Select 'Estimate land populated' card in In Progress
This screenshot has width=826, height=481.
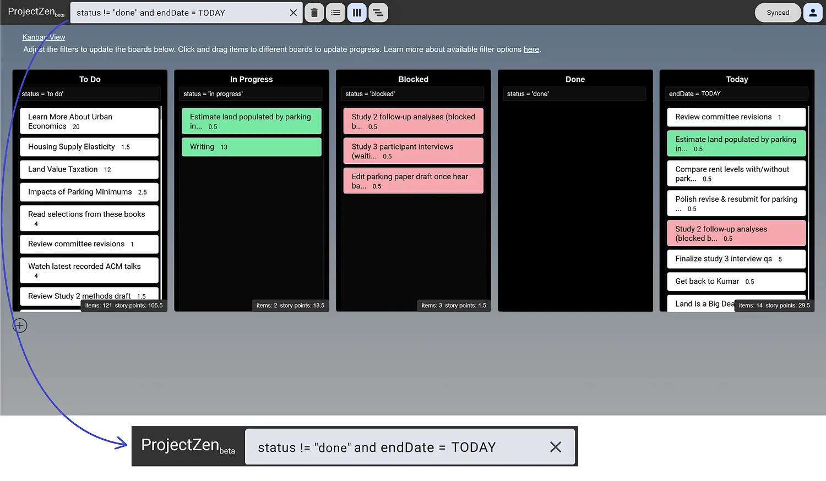click(252, 121)
